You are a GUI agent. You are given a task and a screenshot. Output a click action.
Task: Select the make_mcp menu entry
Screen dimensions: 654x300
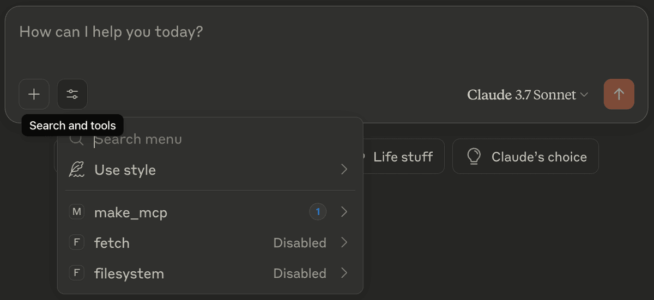pyautogui.click(x=210, y=212)
